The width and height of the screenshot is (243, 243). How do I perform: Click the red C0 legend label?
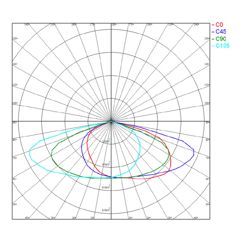tap(219, 25)
